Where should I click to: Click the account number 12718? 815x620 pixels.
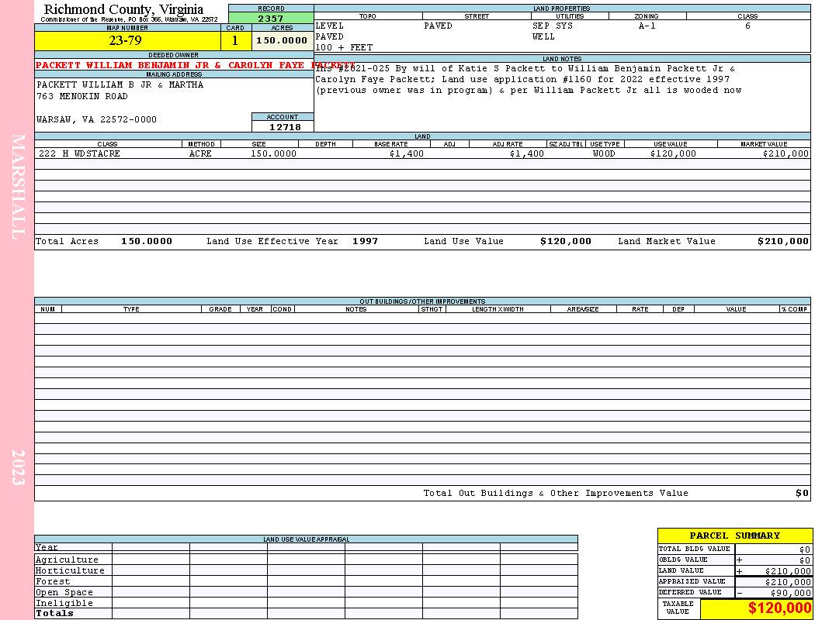tap(285, 127)
